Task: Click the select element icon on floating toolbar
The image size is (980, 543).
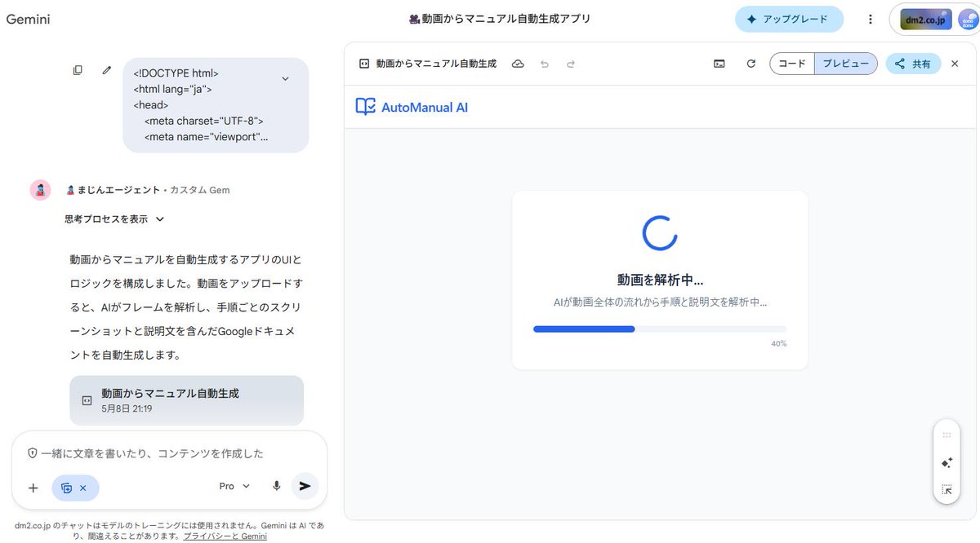Action: [947, 490]
